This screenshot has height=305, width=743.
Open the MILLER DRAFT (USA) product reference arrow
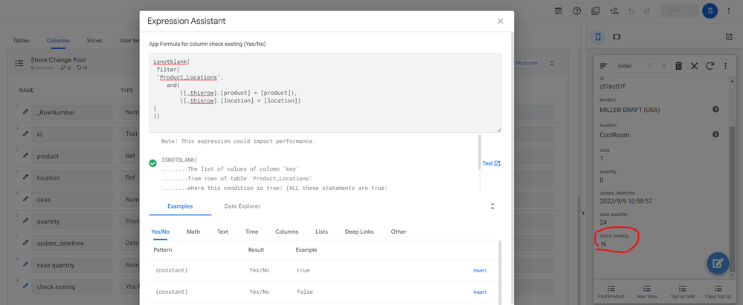(x=715, y=109)
